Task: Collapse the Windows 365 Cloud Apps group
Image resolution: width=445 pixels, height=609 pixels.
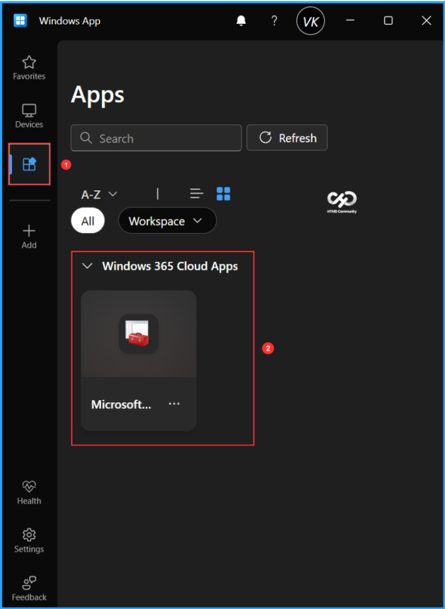Action: [87, 266]
